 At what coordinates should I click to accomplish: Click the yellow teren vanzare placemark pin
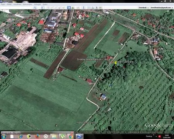click(116, 63)
